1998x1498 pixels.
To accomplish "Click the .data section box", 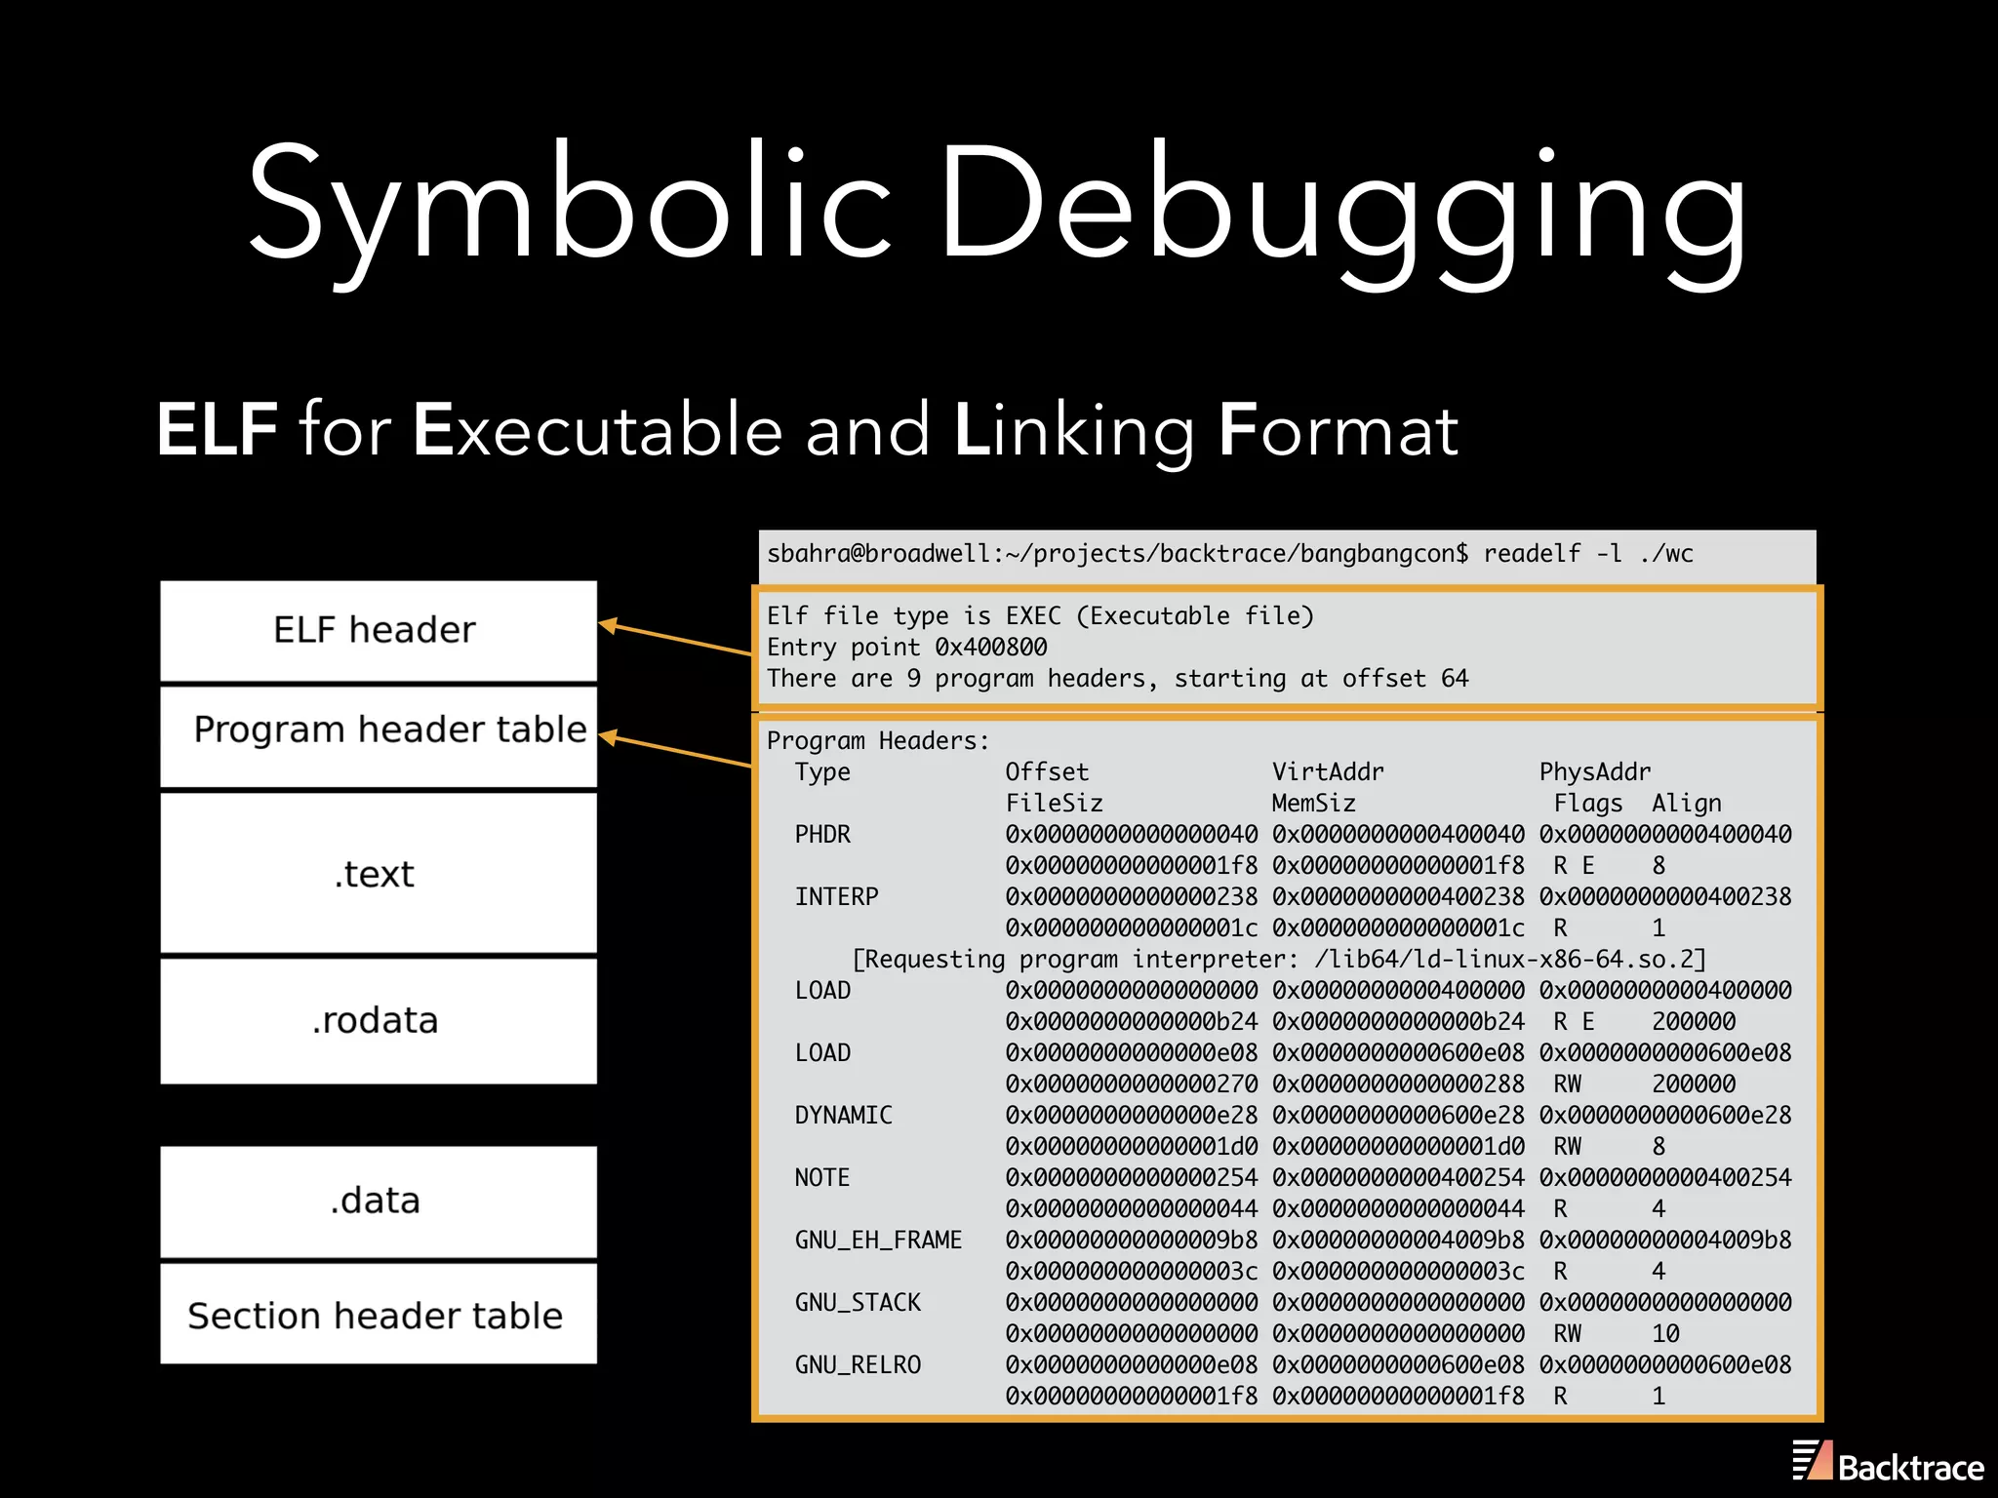I will 379,1202.
